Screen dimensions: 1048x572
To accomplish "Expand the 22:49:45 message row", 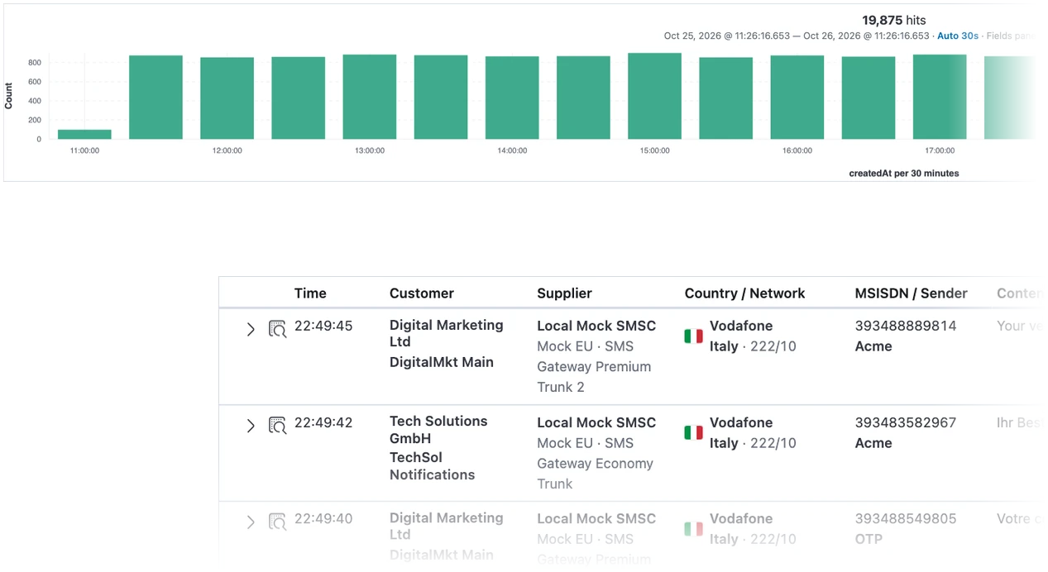I will tap(251, 330).
